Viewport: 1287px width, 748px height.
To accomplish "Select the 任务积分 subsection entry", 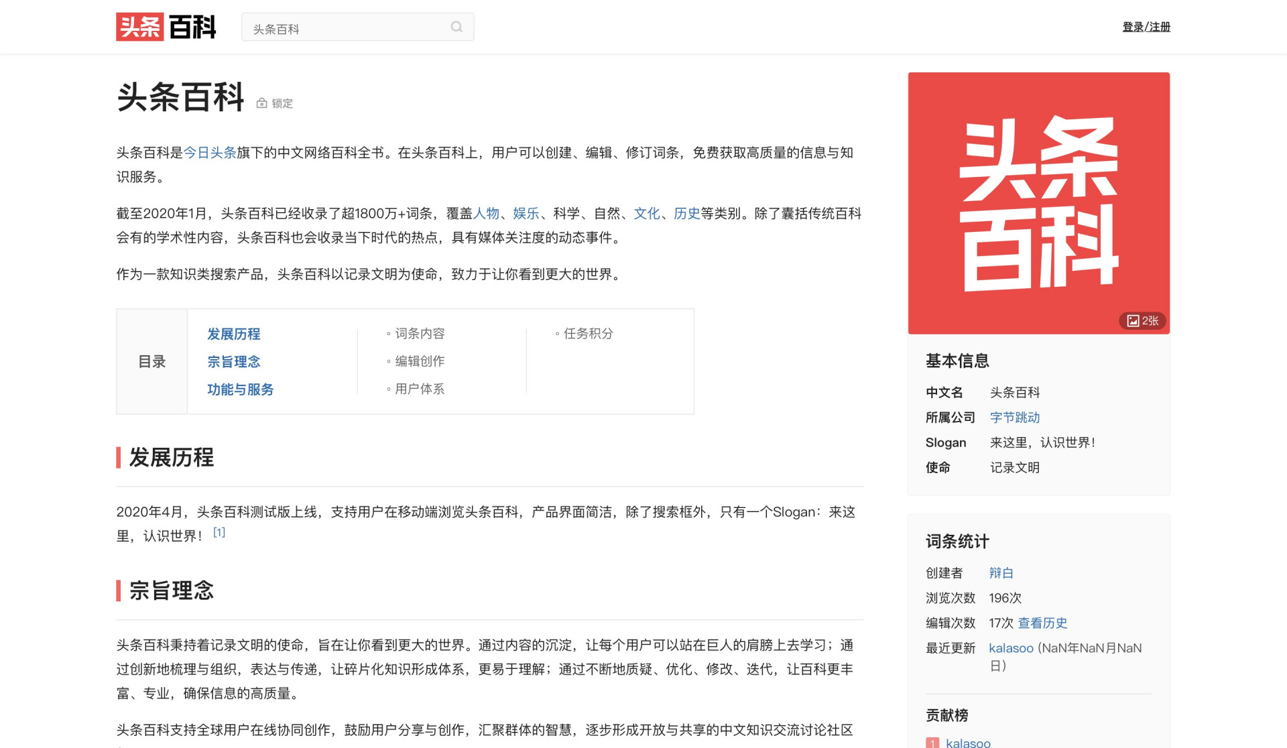I will (588, 334).
